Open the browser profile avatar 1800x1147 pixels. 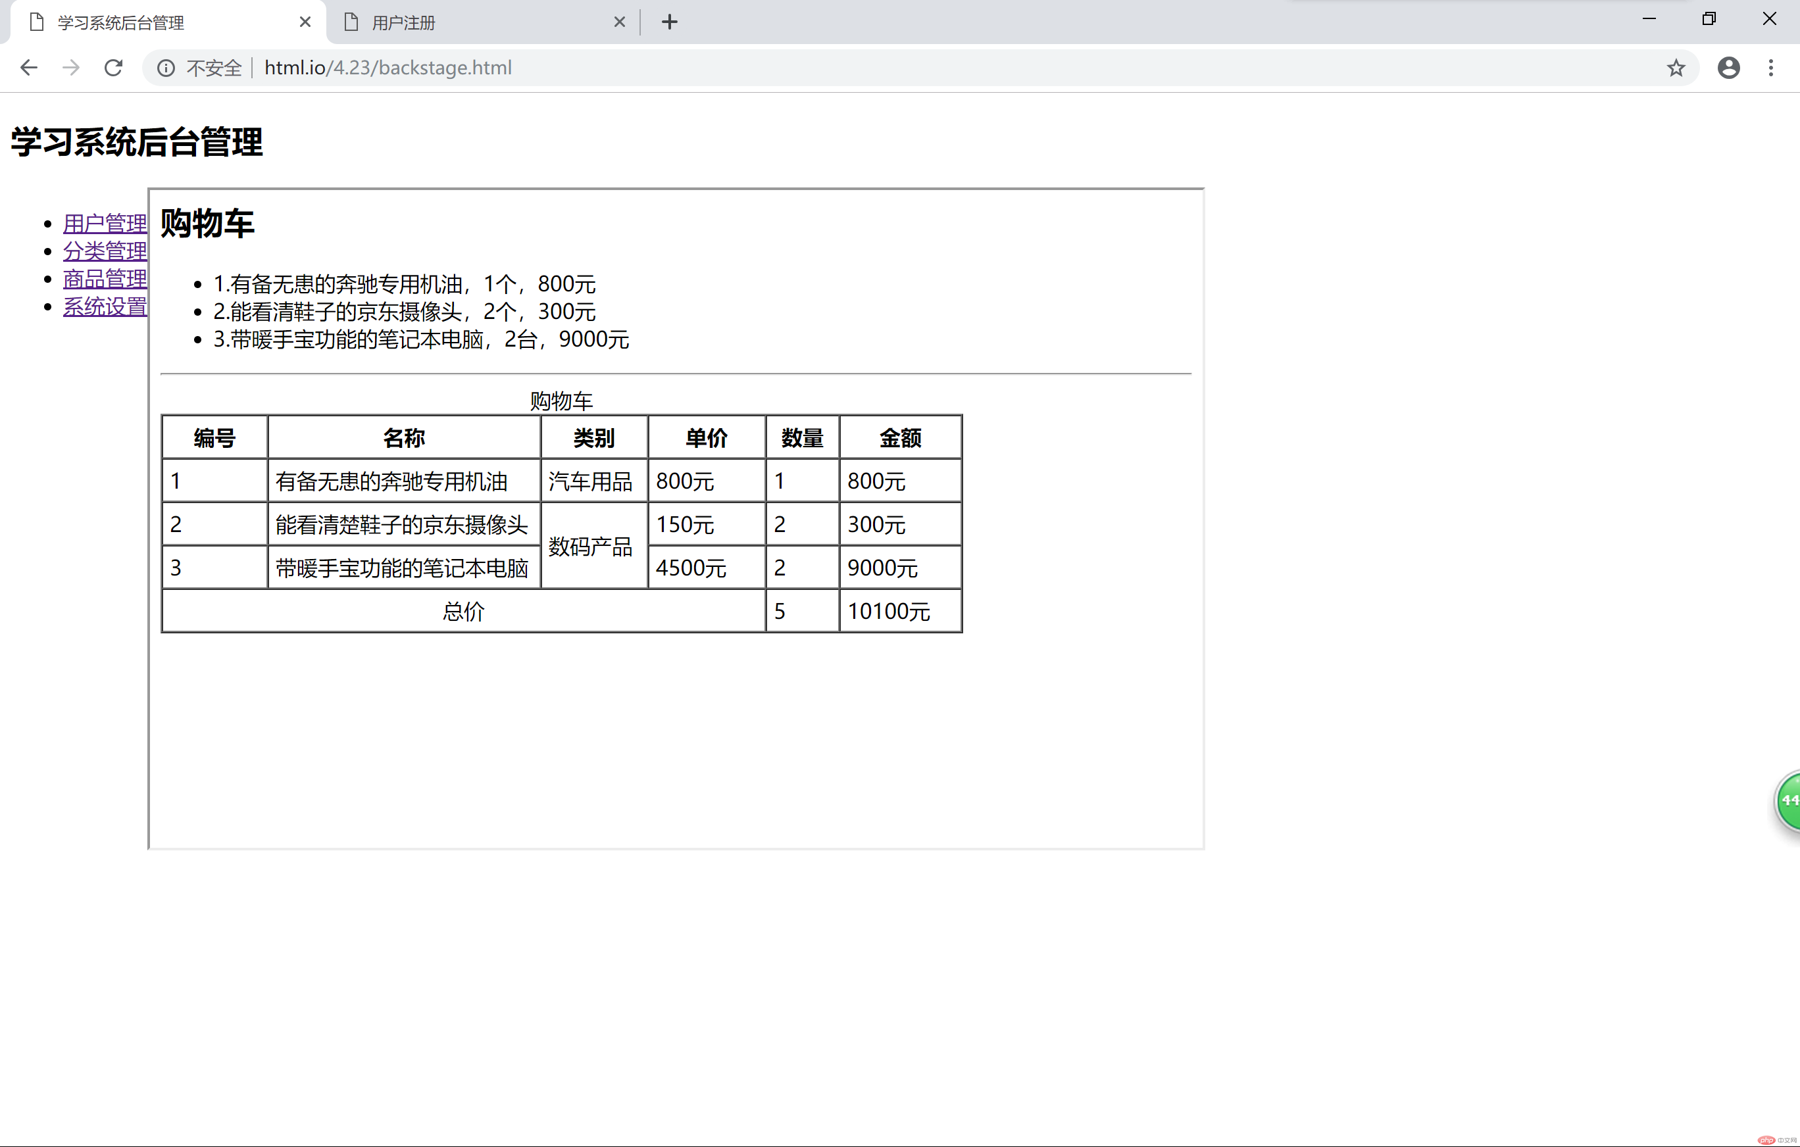tap(1728, 68)
